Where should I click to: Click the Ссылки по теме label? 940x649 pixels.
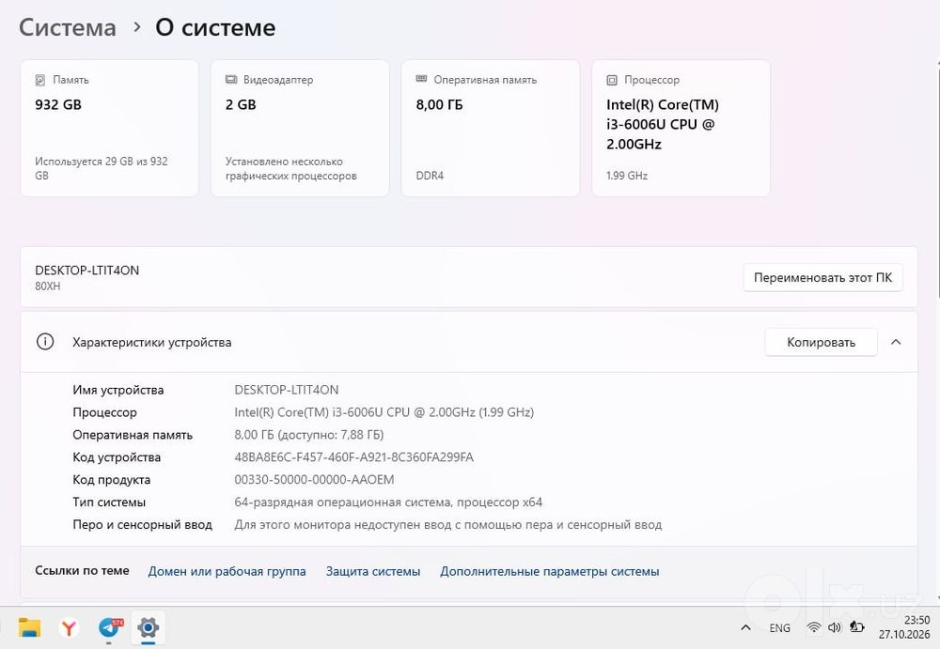coord(82,570)
